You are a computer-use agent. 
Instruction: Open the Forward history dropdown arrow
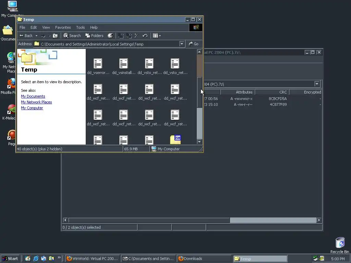coord(49,36)
